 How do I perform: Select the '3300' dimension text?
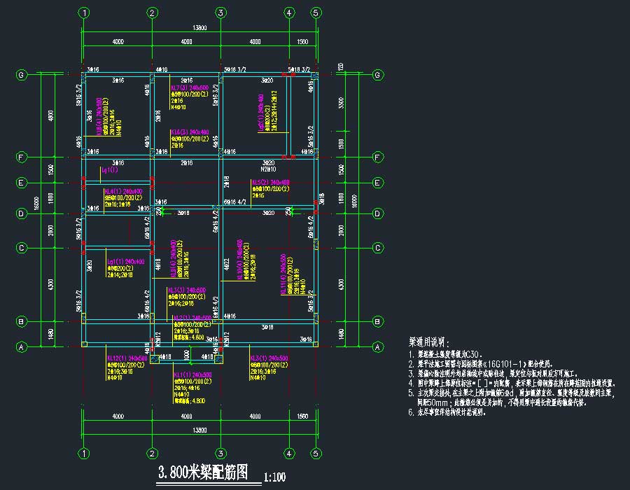(x=341, y=102)
